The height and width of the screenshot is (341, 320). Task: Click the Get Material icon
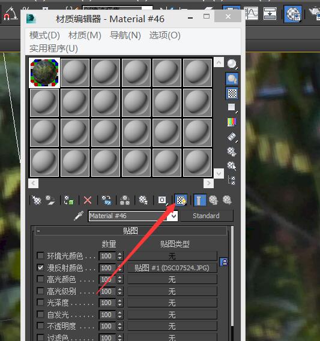(37, 200)
